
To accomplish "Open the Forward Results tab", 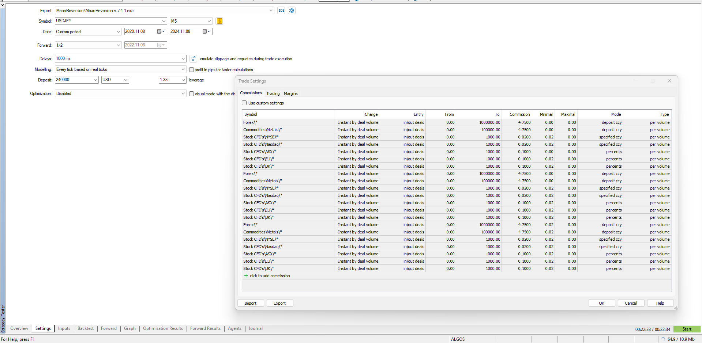I will (x=205, y=328).
